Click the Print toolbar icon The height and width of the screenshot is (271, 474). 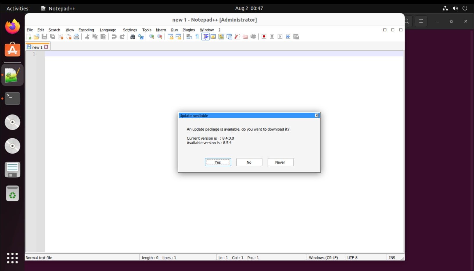(x=76, y=36)
